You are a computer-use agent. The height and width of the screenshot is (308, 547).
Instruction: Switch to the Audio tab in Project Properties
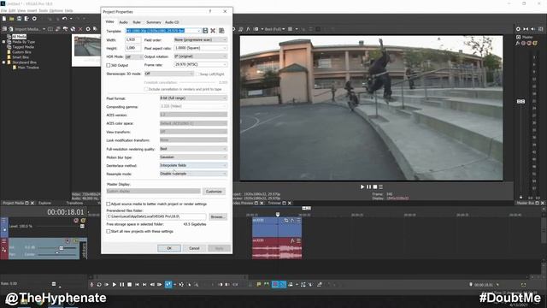point(123,22)
